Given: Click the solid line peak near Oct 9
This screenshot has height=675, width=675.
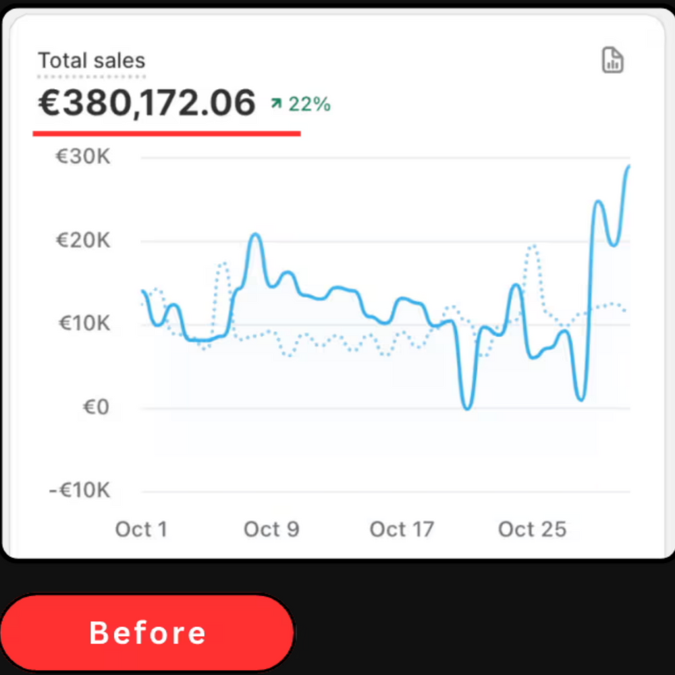Looking at the screenshot, I should 256,236.
